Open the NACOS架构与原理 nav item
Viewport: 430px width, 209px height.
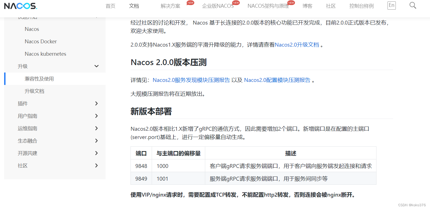click(268, 6)
